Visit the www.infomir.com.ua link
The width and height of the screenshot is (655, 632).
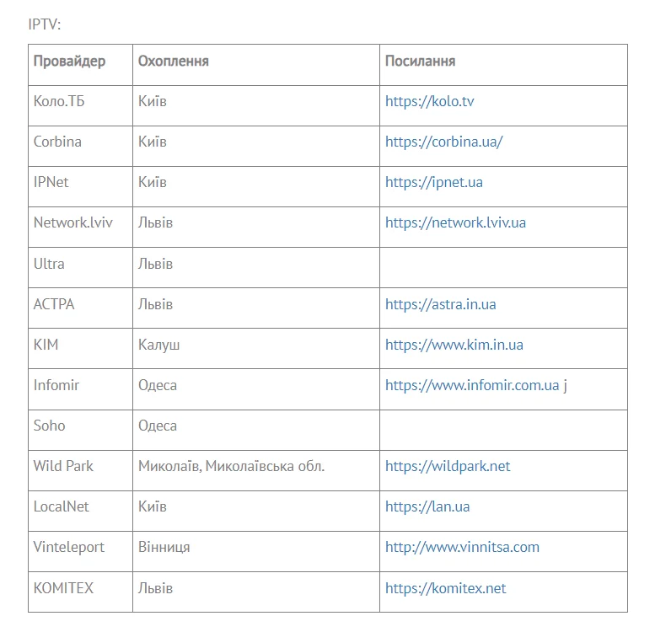tap(472, 385)
